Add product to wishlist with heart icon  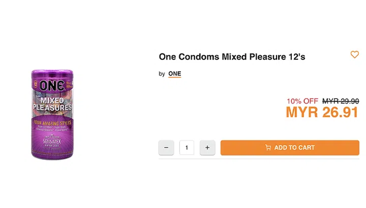[x=355, y=55]
